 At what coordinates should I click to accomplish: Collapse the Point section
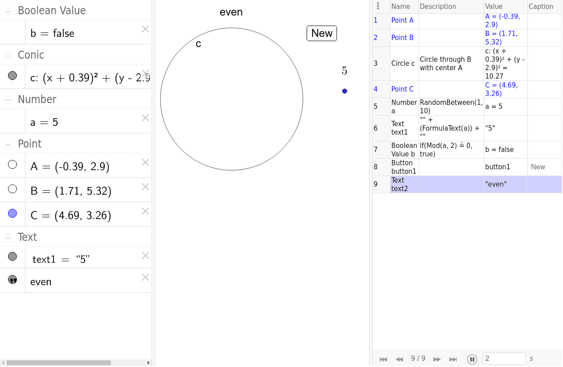point(7,144)
